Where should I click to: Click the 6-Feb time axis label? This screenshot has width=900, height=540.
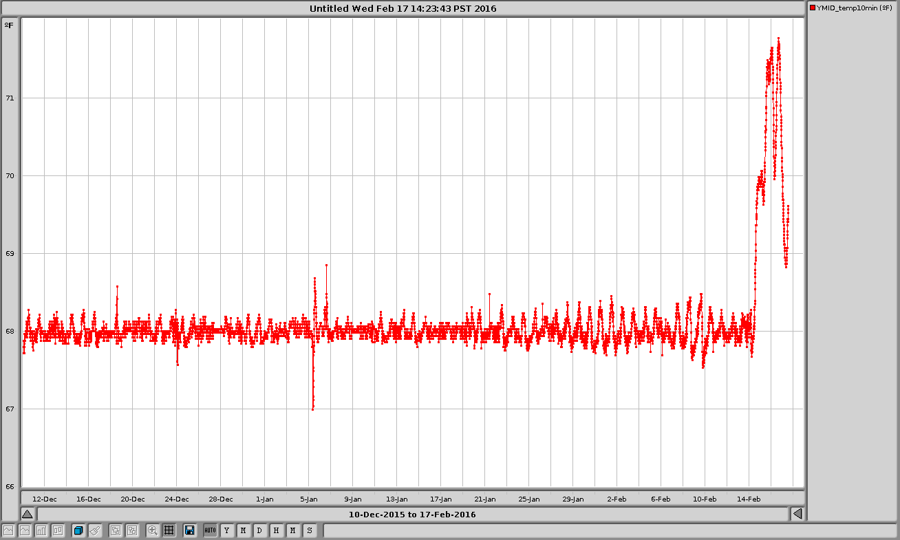click(x=661, y=499)
